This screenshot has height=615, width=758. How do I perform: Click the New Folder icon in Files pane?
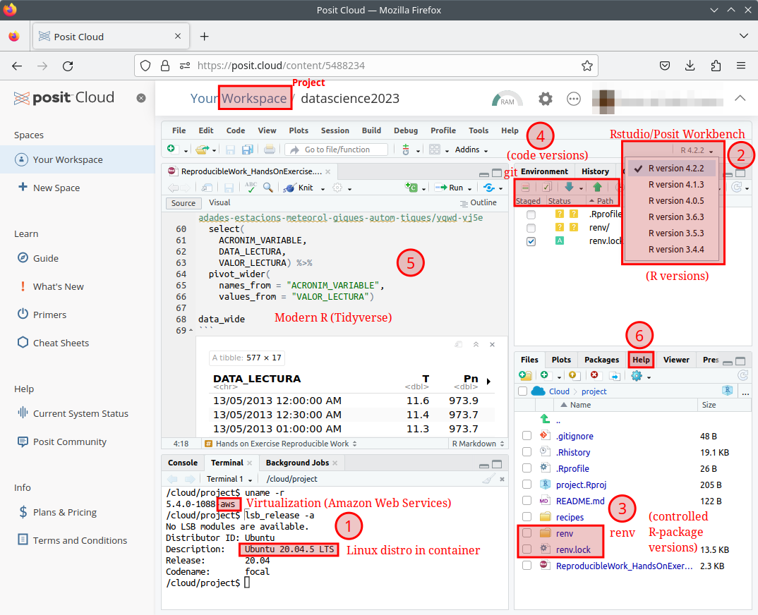[525, 375]
